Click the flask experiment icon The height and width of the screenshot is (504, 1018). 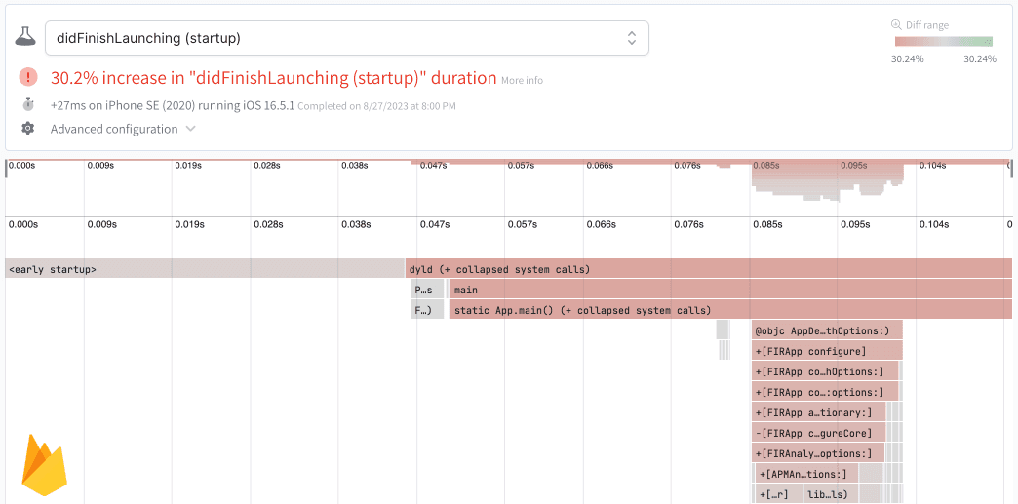(25, 38)
